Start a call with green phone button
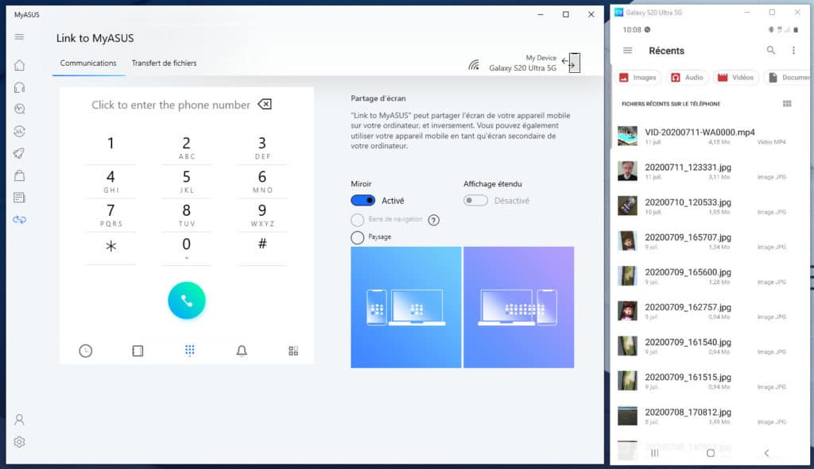 click(186, 301)
